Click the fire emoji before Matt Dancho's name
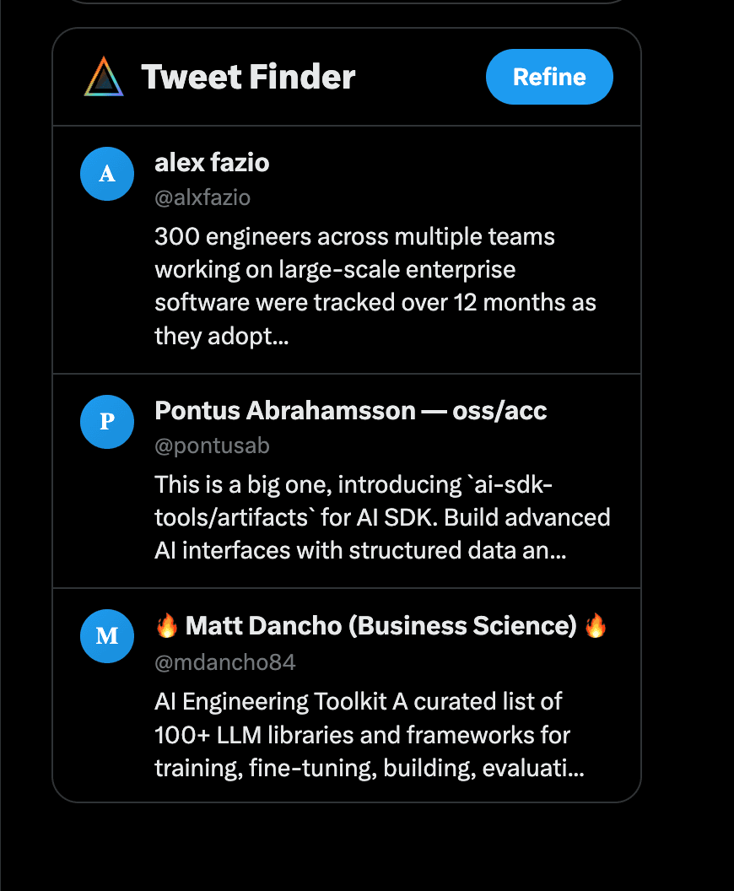Viewport: 734px width, 891px height. click(166, 625)
